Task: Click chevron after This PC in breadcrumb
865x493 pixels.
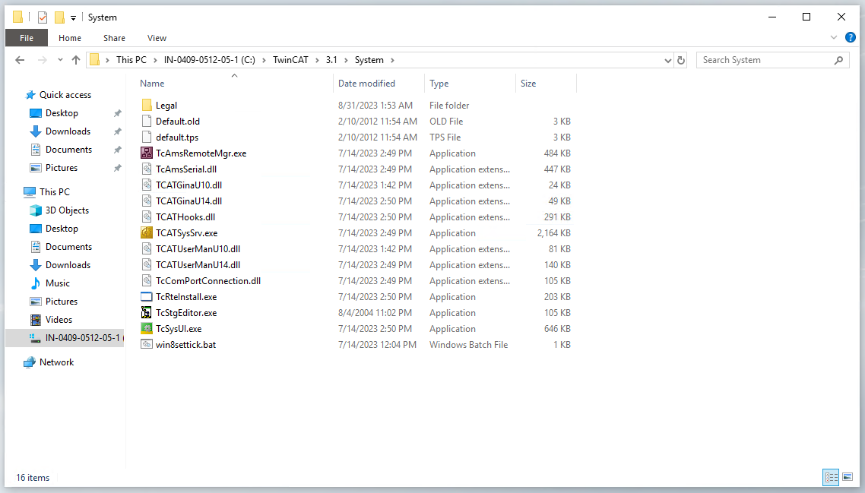Action: [x=155, y=60]
